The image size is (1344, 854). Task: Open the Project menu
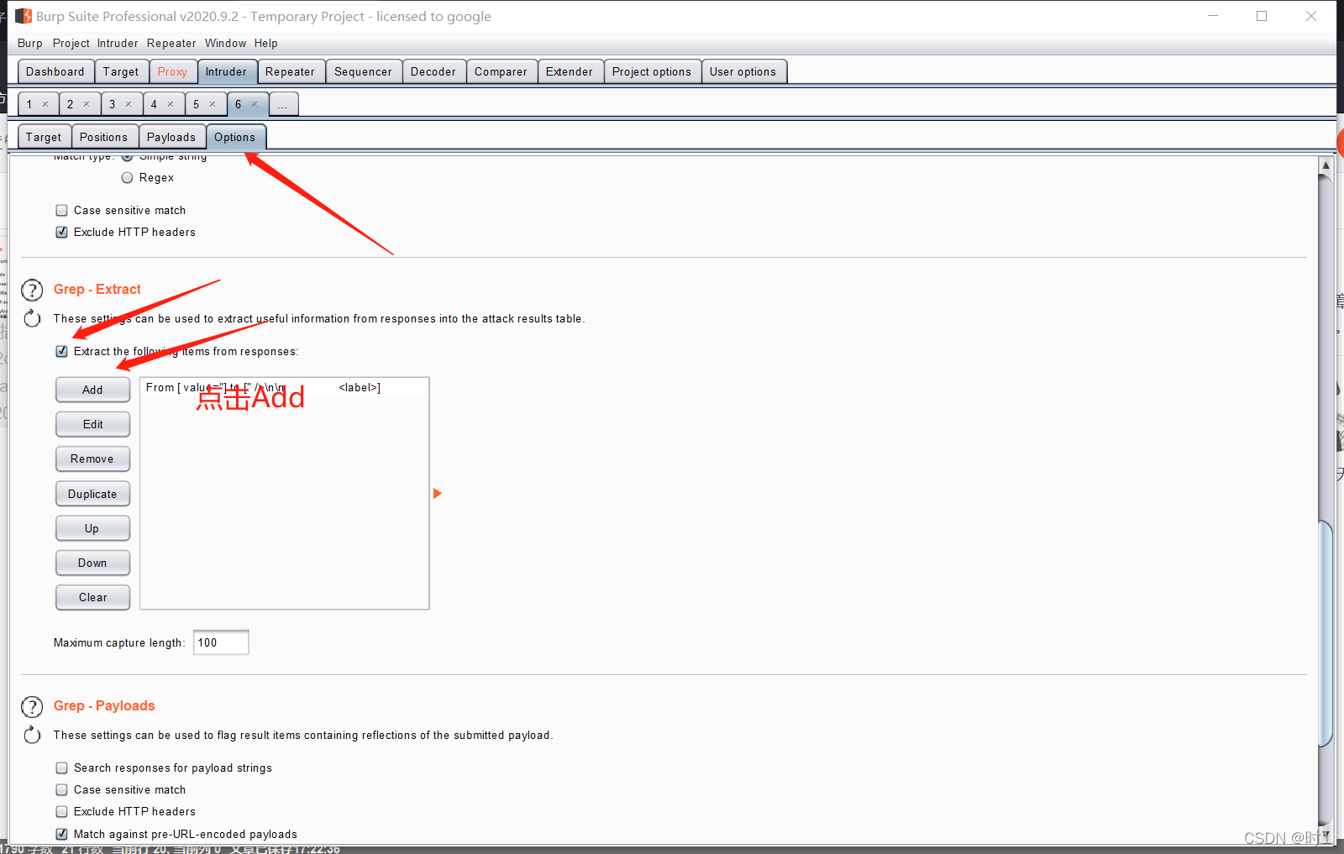(x=71, y=44)
